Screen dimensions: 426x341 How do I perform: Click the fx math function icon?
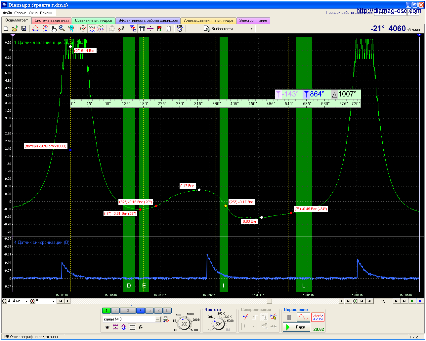point(141,327)
